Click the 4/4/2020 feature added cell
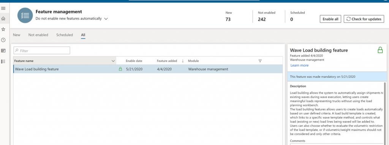Screen dimensions: 389x145 164,69
